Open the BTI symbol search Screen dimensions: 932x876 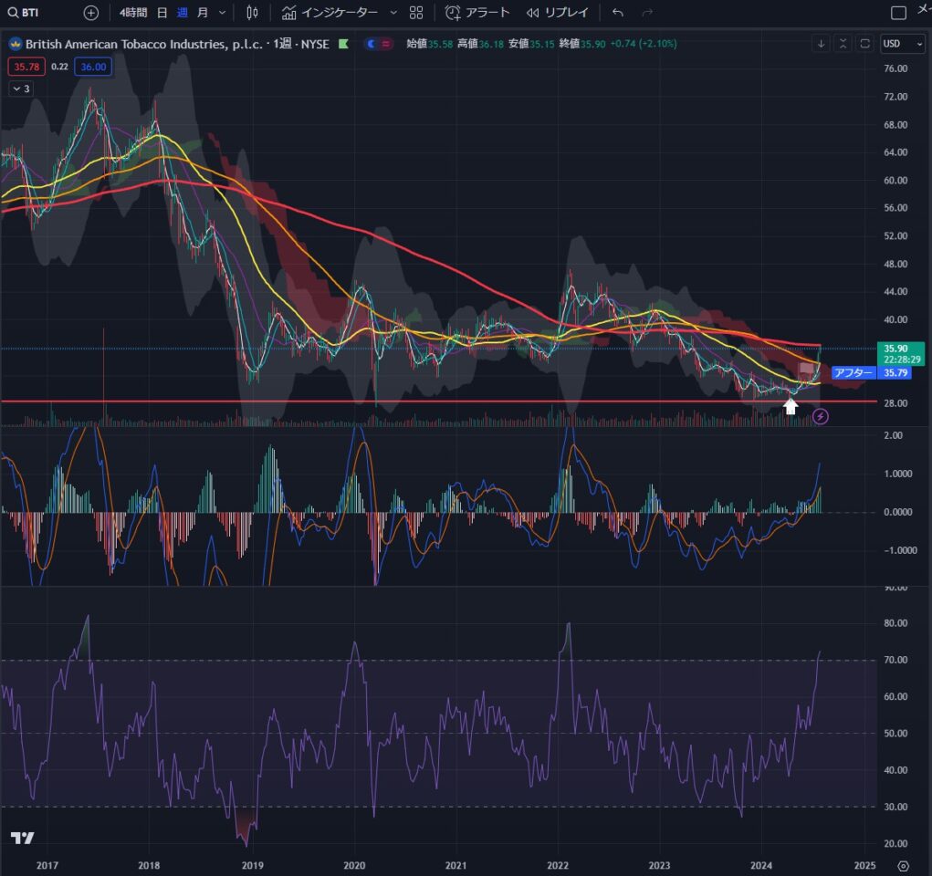coord(23,13)
